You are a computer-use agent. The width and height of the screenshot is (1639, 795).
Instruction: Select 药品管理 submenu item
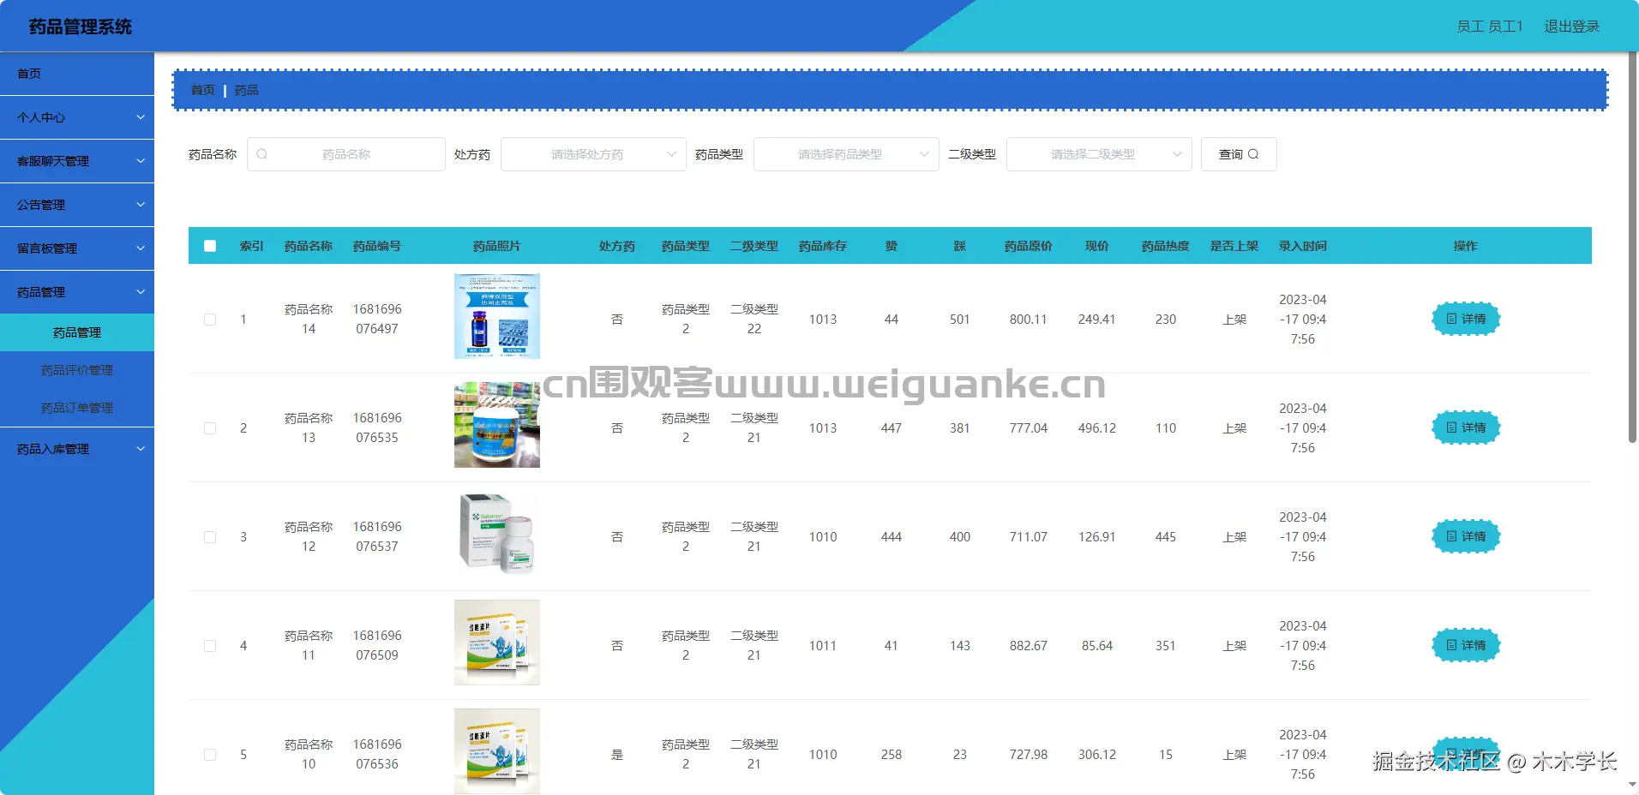[77, 332]
